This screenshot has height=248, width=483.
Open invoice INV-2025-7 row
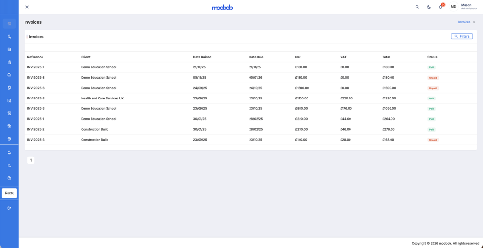click(36, 67)
